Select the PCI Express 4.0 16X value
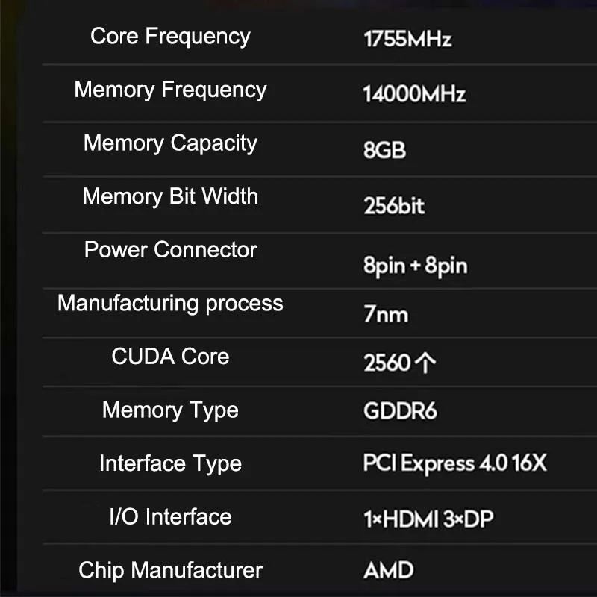Viewport: 597px width, 597px height. tap(454, 463)
